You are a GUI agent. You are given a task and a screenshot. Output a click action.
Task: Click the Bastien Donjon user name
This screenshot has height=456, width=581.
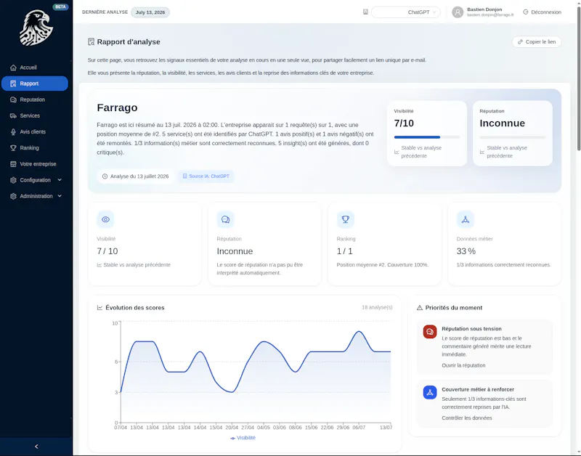click(x=484, y=9)
